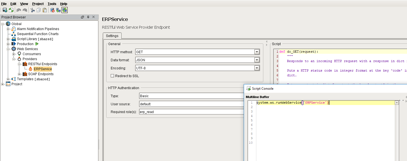Viewport: 407px width, 161px height.
Task: Click the Save and Publish toolbar icon
Action: (x=5, y=10)
